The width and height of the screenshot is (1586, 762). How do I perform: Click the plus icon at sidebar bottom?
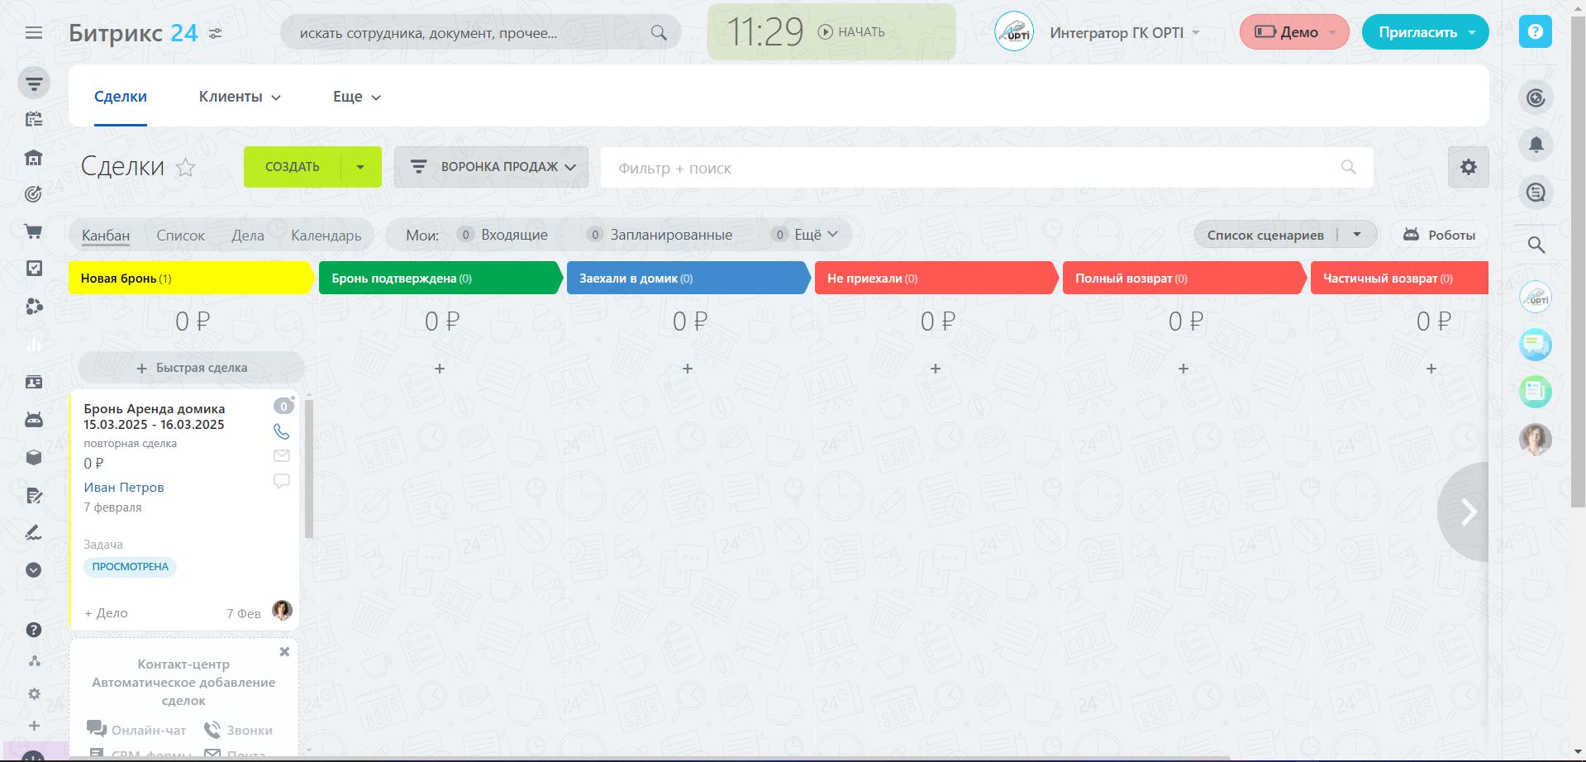pos(34,726)
